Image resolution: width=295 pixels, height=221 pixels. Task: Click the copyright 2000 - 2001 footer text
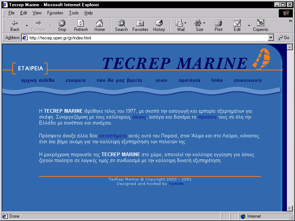coord(150,179)
